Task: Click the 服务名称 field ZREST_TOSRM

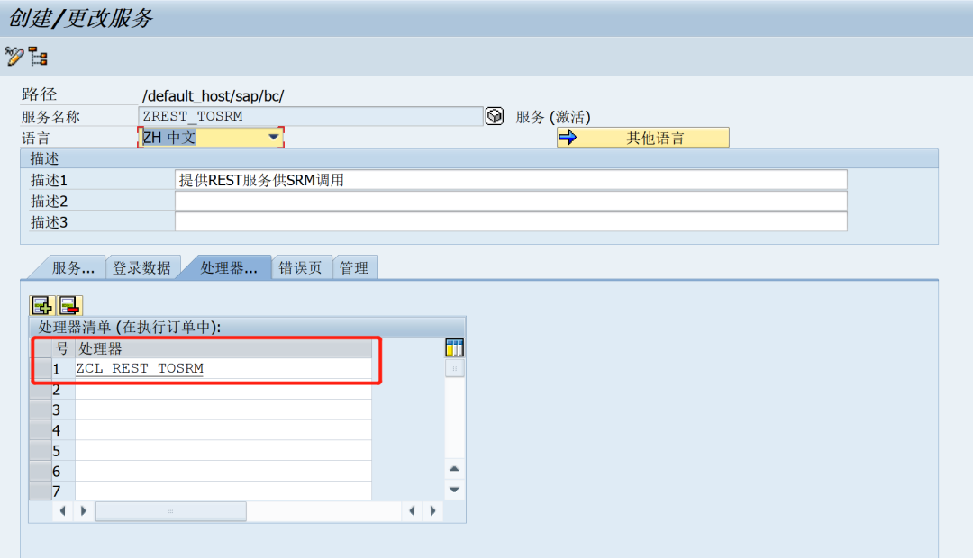Action: [x=310, y=116]
